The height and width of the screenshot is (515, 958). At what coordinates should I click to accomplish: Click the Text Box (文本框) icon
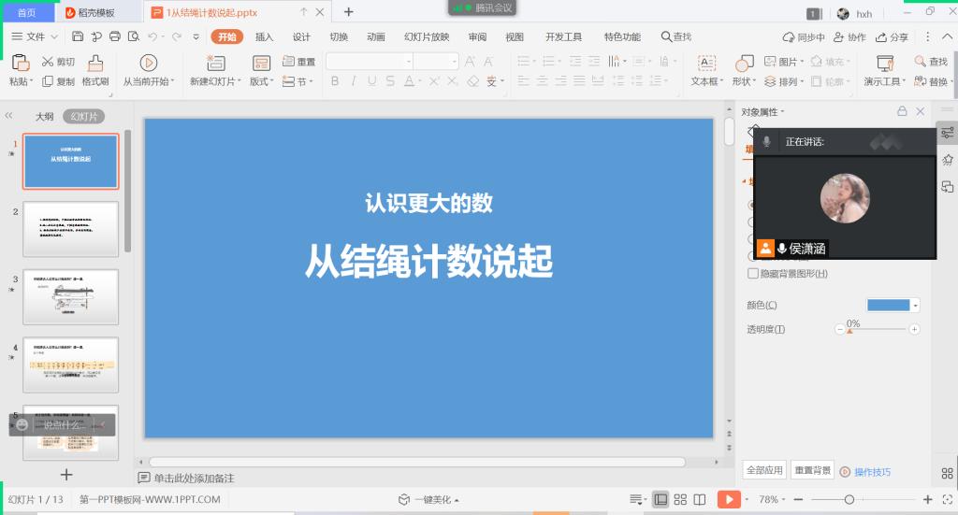coord(706,64)
